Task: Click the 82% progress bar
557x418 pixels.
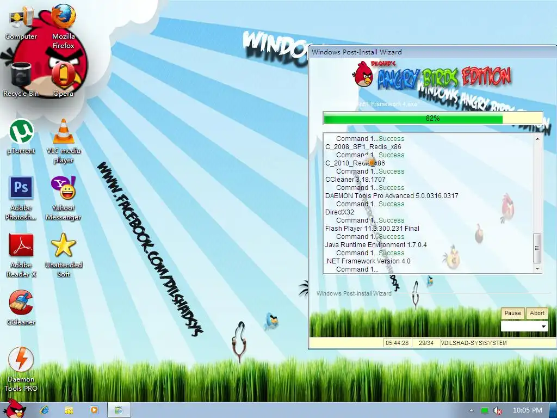Action: pyautogui.click(x=432, y=118)
